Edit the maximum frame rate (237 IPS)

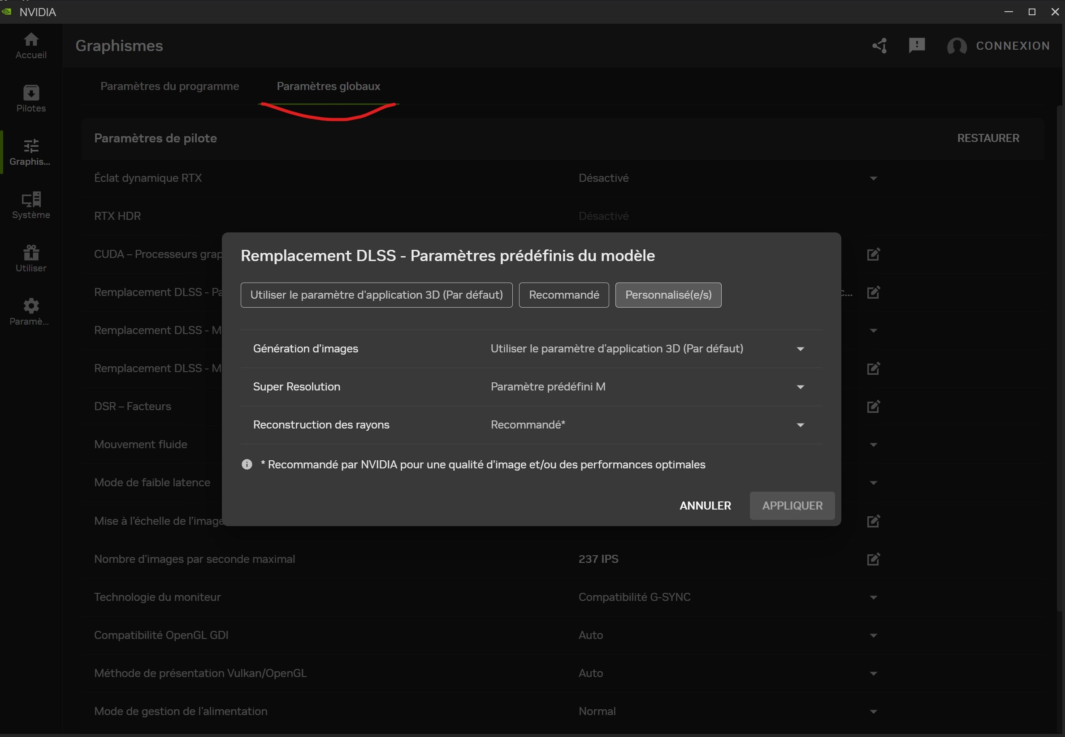[873, 559]
